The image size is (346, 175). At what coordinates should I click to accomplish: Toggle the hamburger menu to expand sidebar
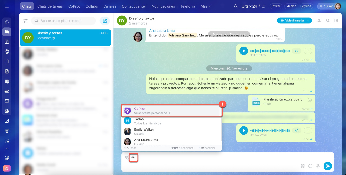tap(7, 6)
